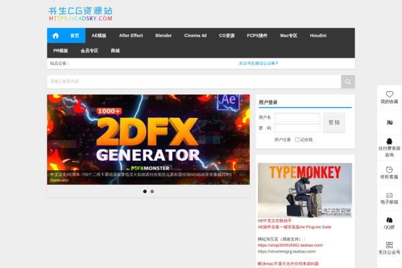Click the home icon in the navigation bar

pyautogui.click(x=56, y=36)
